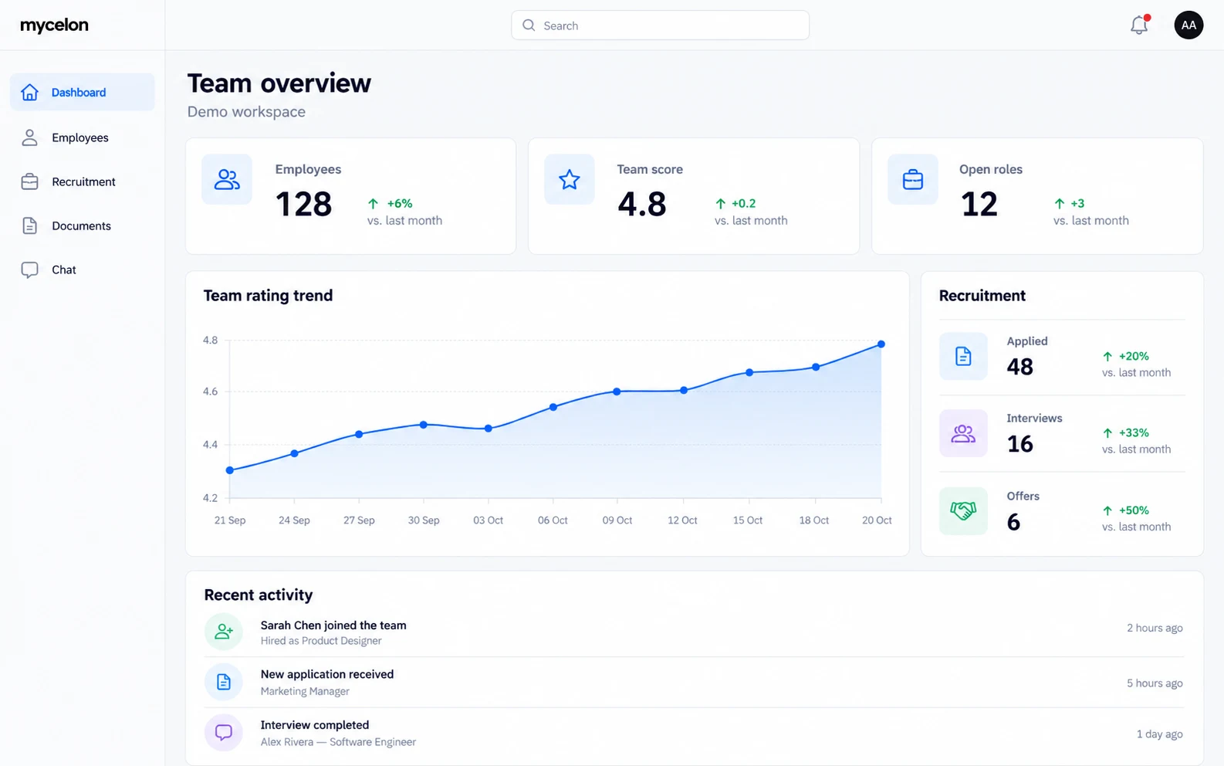The height and width of the screenshot is (766, 1224).
Task: Click the Recent activity heading
Action: [259, 595]
